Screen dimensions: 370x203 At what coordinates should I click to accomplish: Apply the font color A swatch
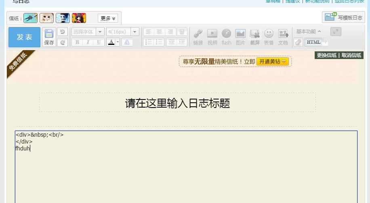111,42
